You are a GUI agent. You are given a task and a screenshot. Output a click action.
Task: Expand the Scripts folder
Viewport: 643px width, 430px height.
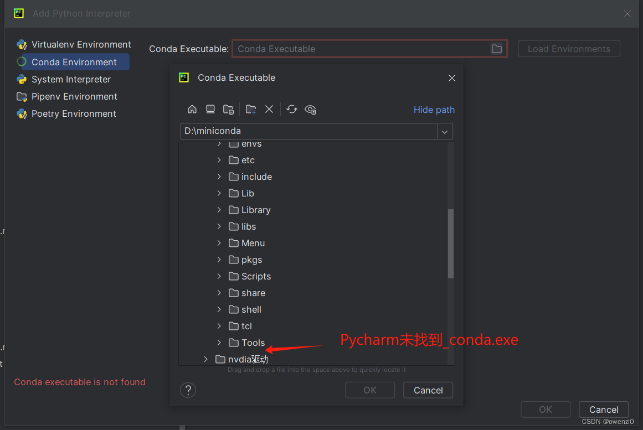pyautogui.click(x=219, y=276)
